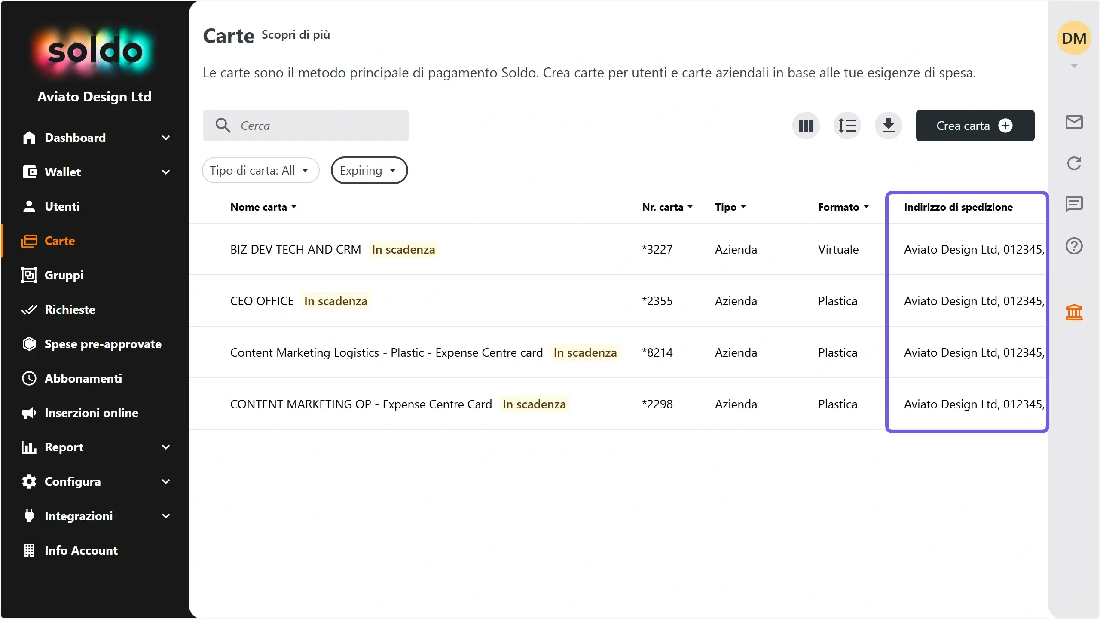Image resolution: width=1100 pixels, height=619 pixels.
Task: Open the chat messages icon
Action: coord(1074,204)
